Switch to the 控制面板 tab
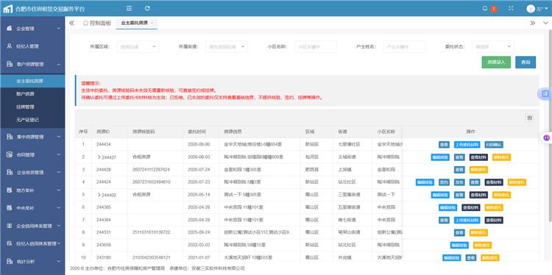This screenshot has height=275, width=552. (97, 24)
